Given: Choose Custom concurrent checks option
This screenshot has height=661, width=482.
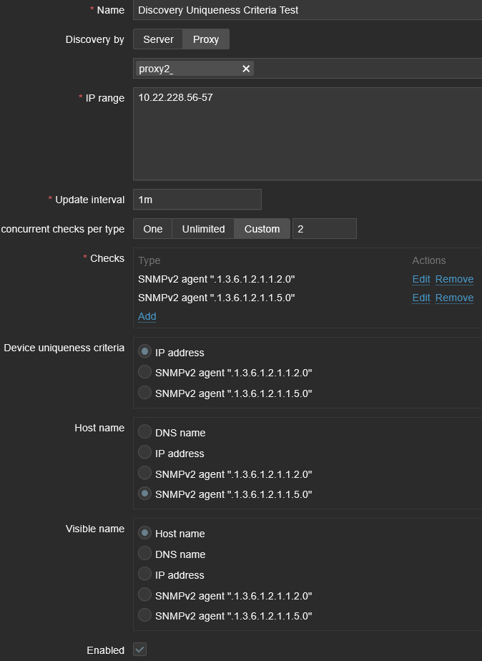Looking at the screenshot, I should (262, 229).
